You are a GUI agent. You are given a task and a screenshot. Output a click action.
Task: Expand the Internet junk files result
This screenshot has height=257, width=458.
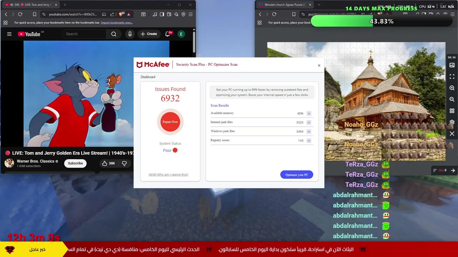click(x=309, y=122)
